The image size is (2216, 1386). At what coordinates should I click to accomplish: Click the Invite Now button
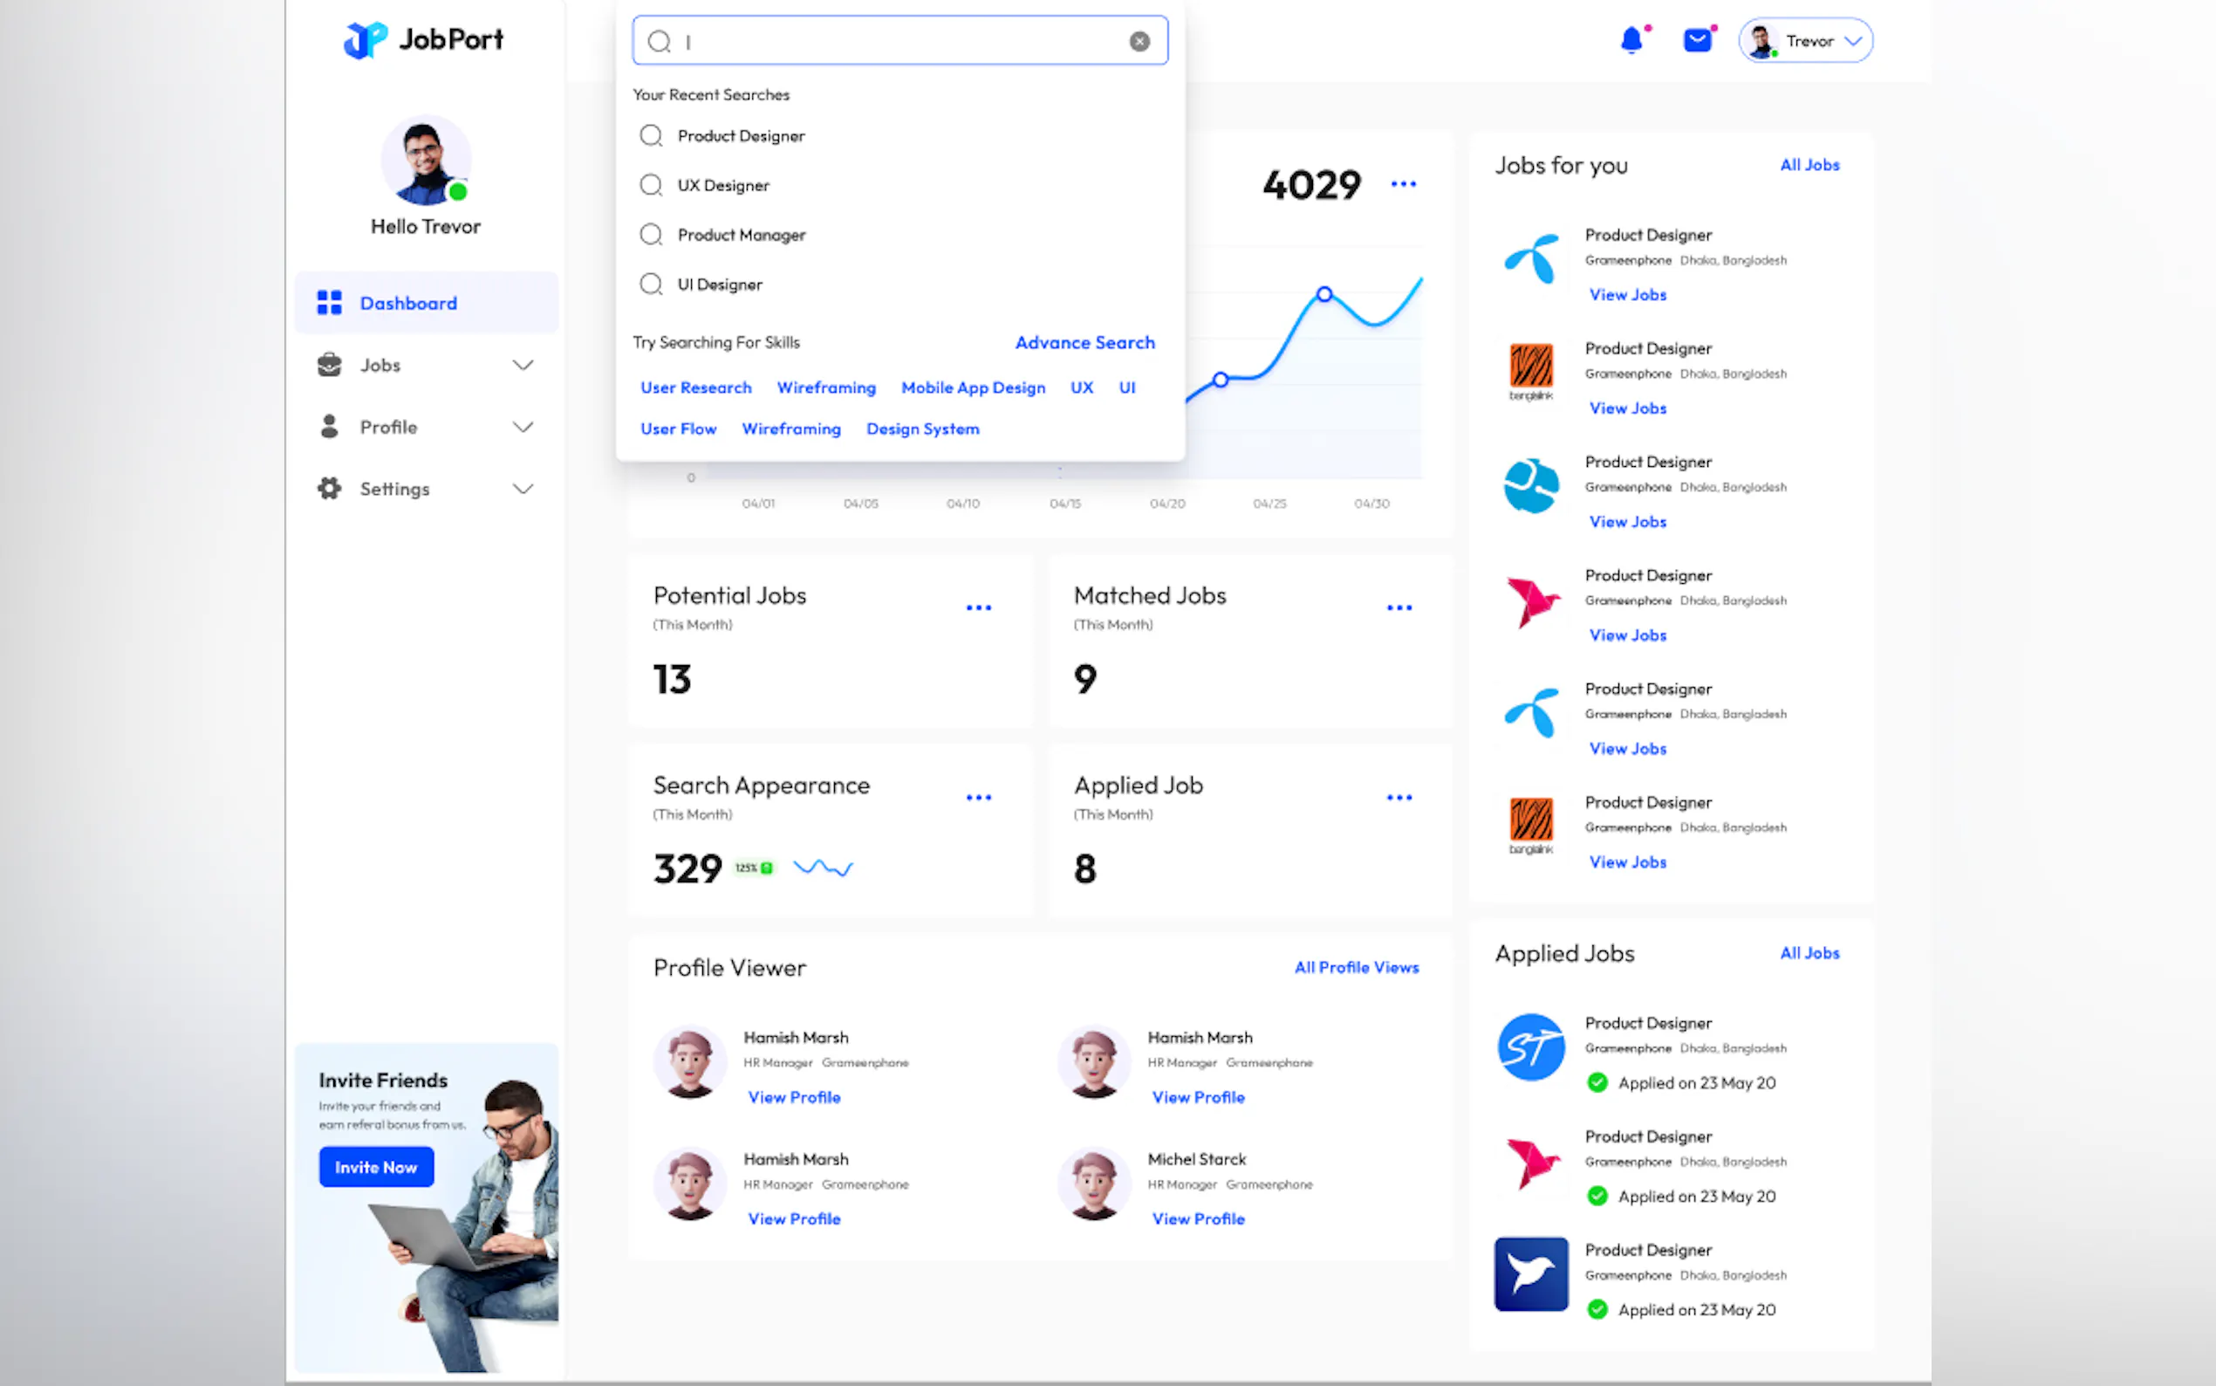377,1167
